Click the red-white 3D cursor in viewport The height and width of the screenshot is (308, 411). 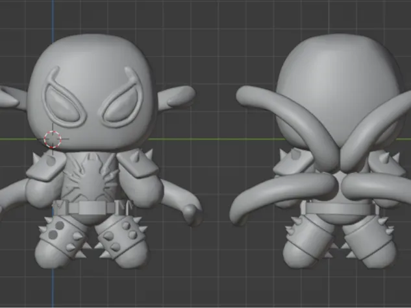pos(53,139)
